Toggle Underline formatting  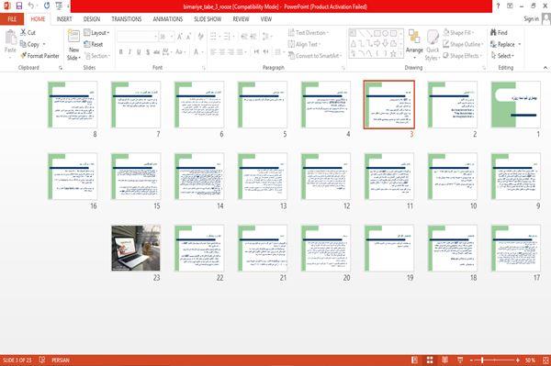point(139,52)
